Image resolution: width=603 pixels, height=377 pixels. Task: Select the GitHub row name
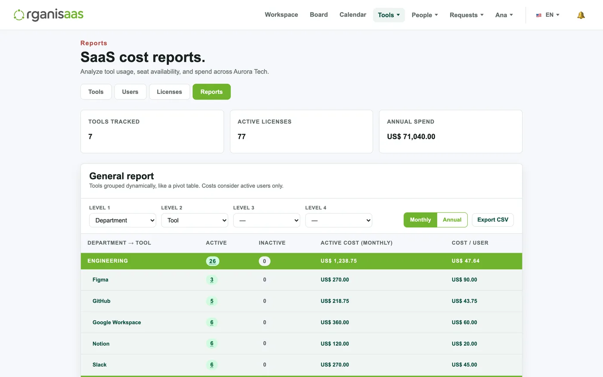click(102, 301)
